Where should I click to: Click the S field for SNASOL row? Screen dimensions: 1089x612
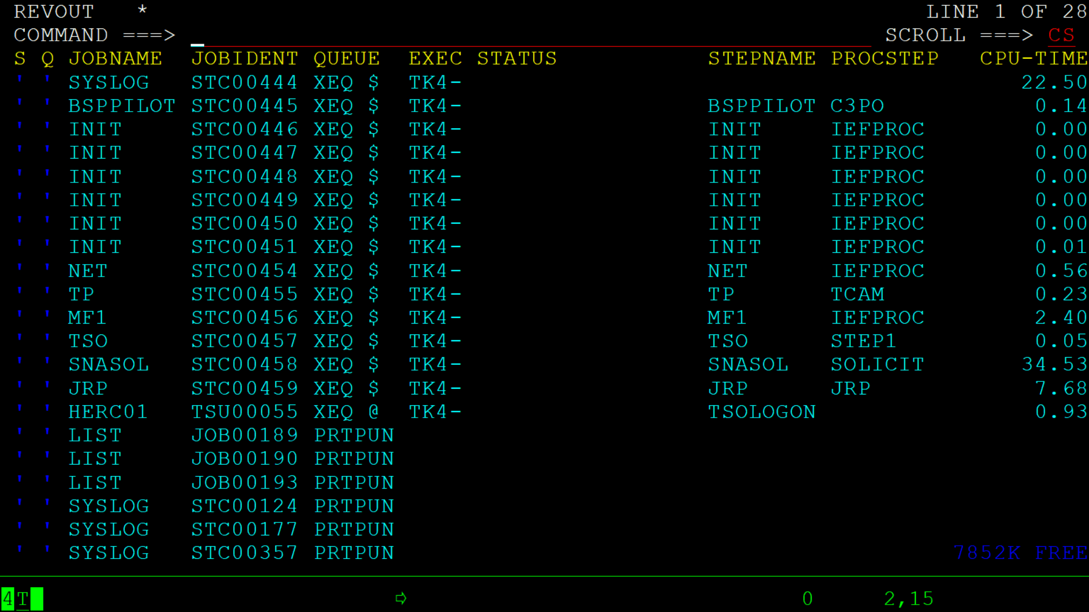click(x=20, y=365)
